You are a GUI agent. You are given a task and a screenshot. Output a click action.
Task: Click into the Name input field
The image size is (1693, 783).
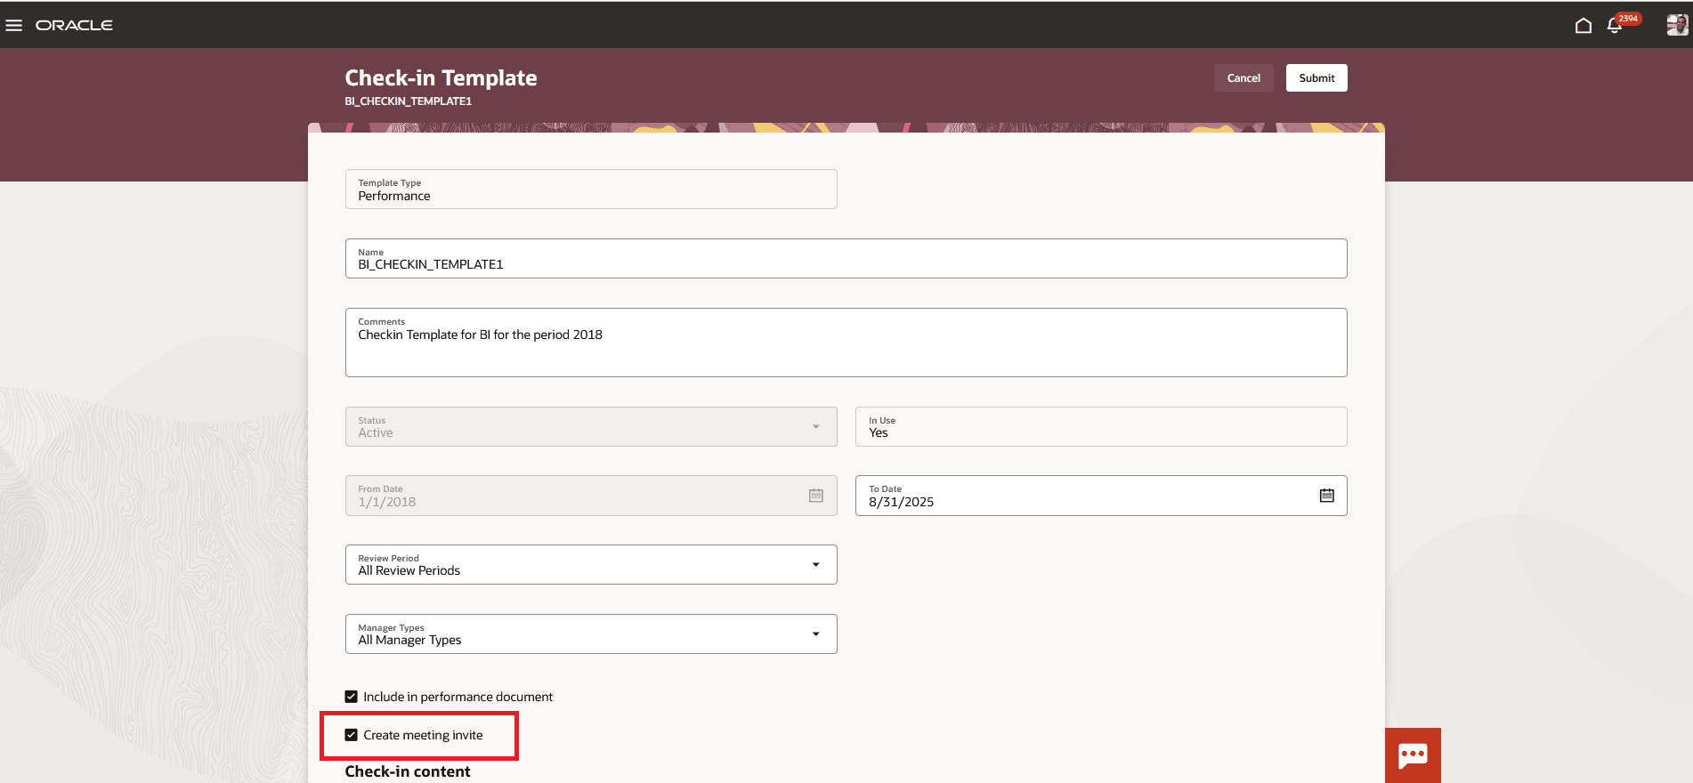point(846,258)
